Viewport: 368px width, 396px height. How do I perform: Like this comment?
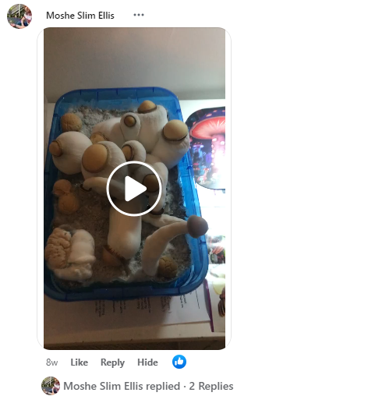coord(80,362)
